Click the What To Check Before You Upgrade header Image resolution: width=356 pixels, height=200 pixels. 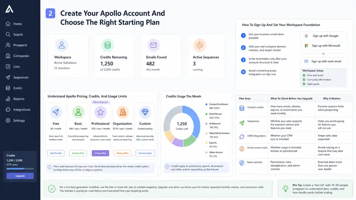coord(291,99)
